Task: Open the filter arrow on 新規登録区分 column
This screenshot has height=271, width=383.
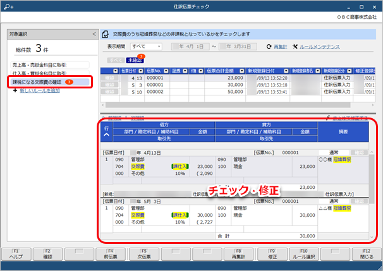Action: click(x=350, y=71)
